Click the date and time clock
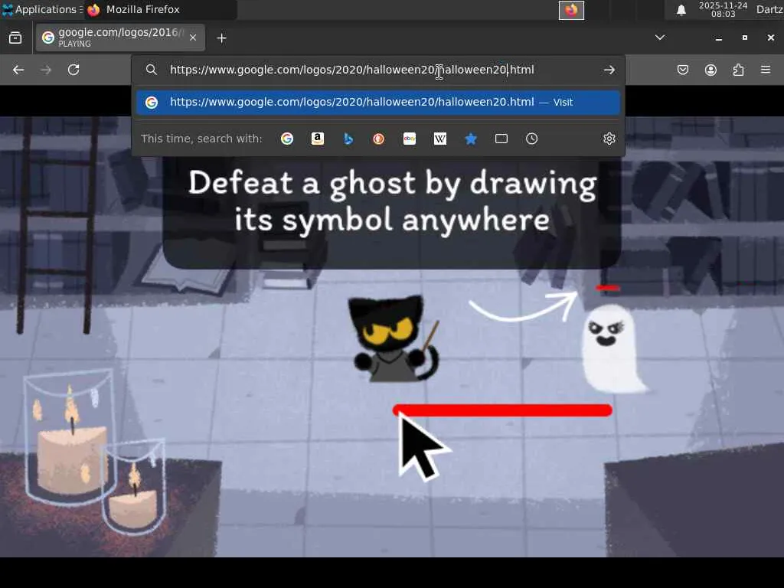784x588 pixels. [x=723, y=9]
